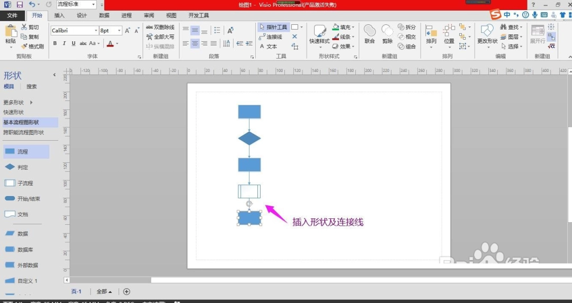Toggle Pointer Tool (指针工具)

(x=273, y=27)
